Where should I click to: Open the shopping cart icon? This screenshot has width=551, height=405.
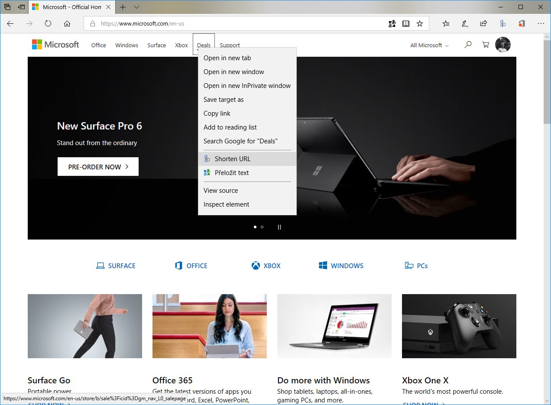coord(486,45)
